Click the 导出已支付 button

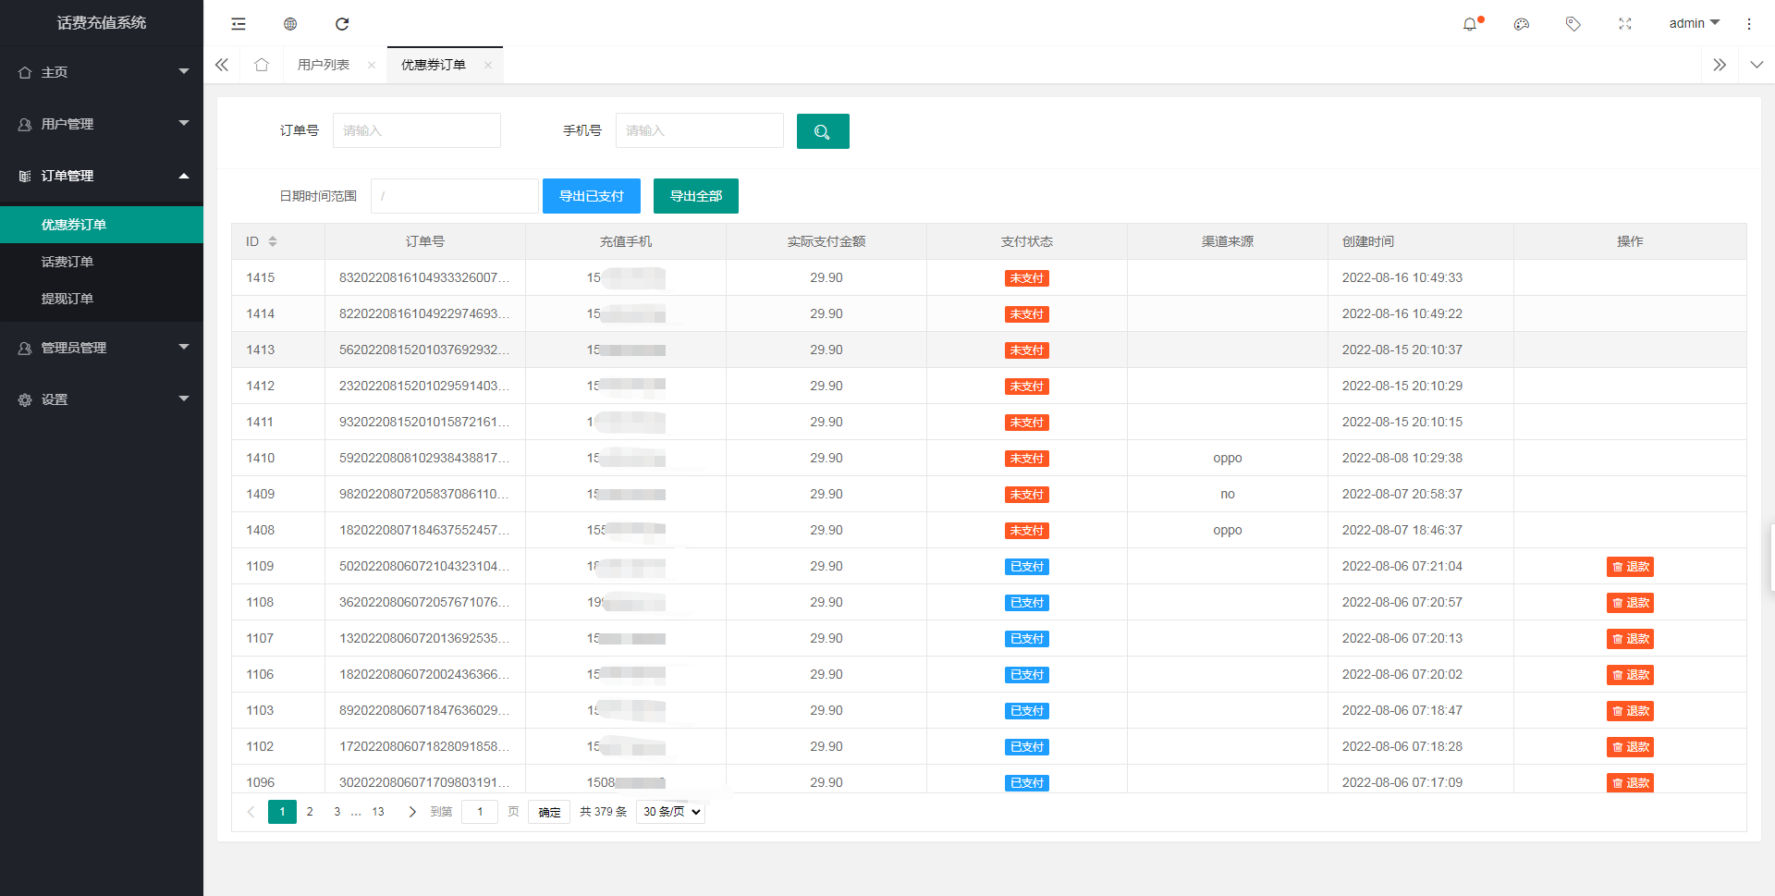592,196
